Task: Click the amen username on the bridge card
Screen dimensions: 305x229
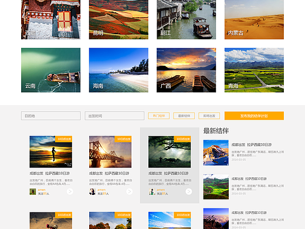Action: pyautogui.click(x=101, y=190)
